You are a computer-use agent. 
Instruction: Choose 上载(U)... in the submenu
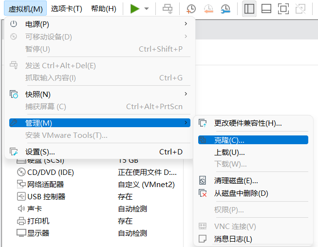pos(253,152)
